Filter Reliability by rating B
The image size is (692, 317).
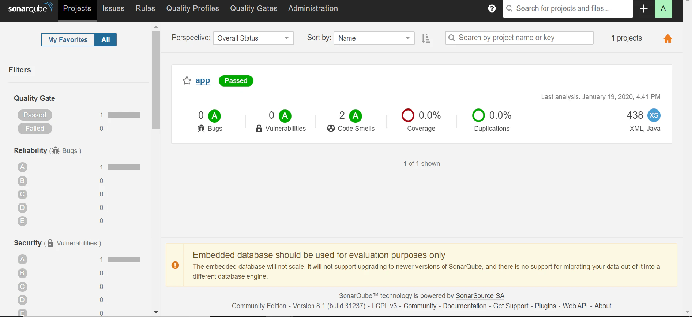(22, 181)
